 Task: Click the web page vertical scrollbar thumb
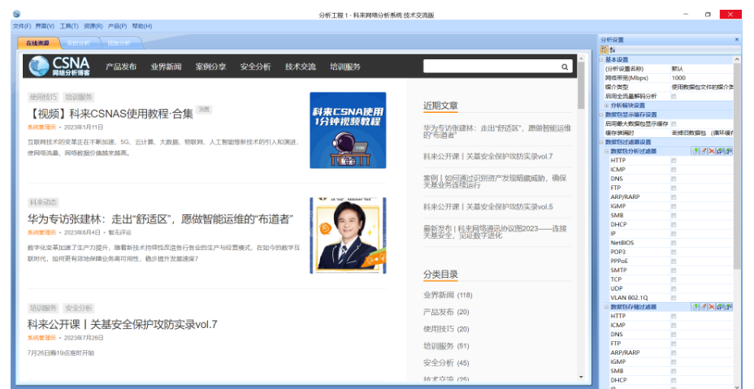click(x=581, y=85)
